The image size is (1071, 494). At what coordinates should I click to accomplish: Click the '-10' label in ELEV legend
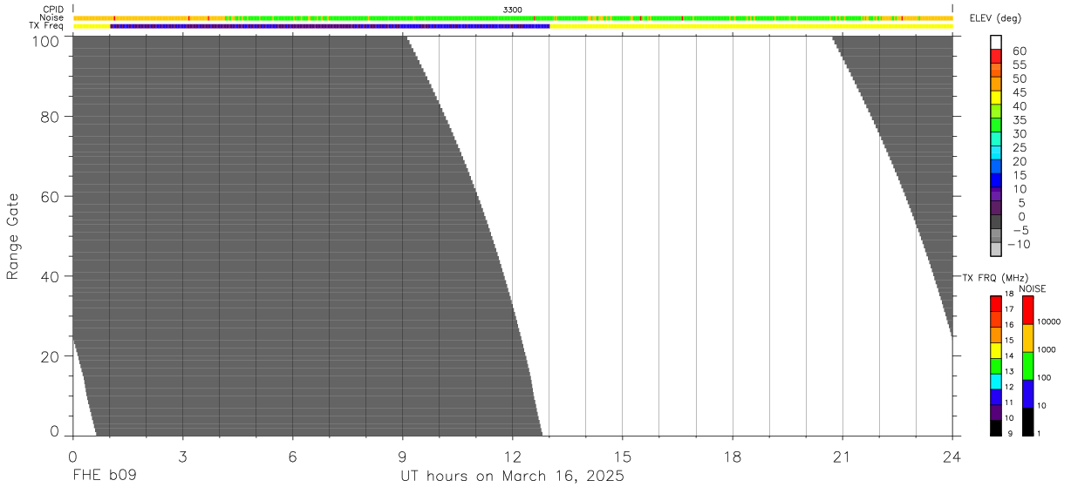[x=1018, y=244]
